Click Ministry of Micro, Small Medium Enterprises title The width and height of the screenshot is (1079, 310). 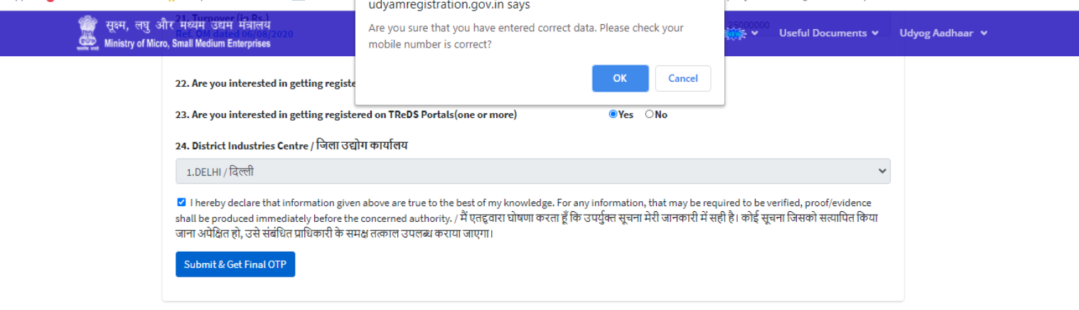tap(187, 44)
